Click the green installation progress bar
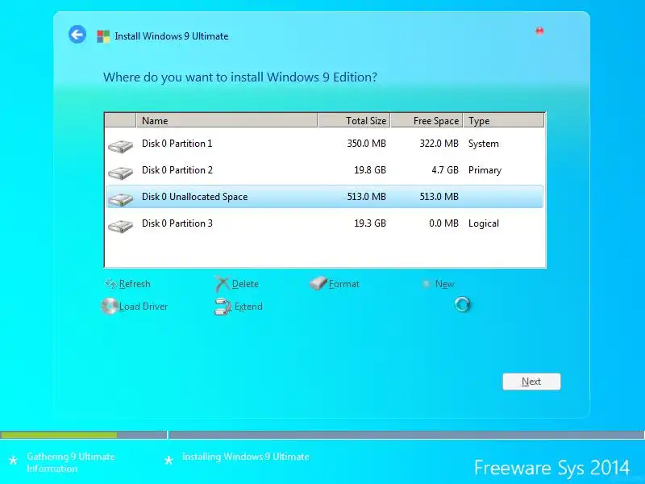Screen dimensions: 645x484 [x=59, y=435]
